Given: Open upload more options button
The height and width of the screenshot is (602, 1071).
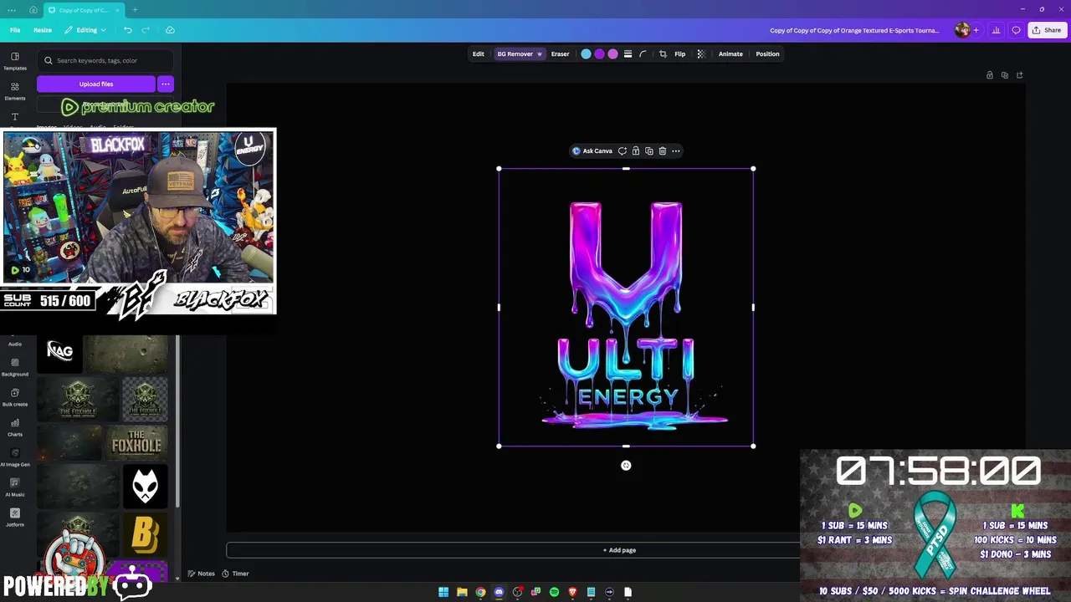Looking at the screenshot, I should click(x=166, y=84).
